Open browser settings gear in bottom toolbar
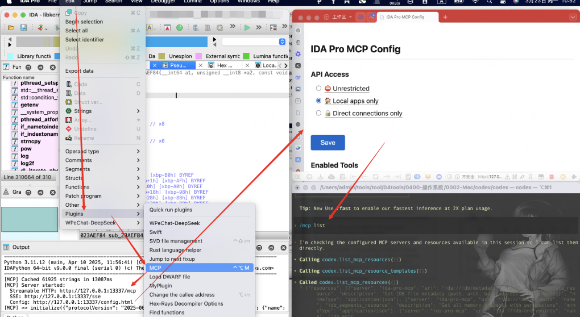Viewport: 580px width, 317px height. point(309,177)
